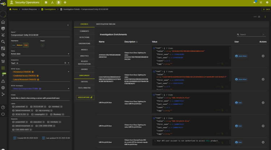Open the gear settings sidebar icon
The image size is (271, 150).
click(3, 88)
